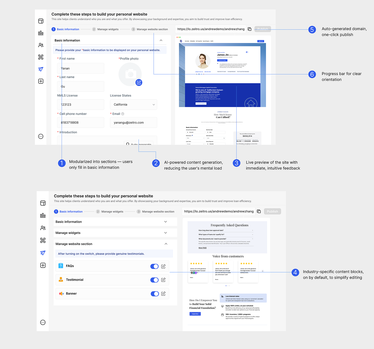This screenshot has height=349, width=374.
Task: Select the first dot of the testimonial carousel pager
Action: pos(226,286)
